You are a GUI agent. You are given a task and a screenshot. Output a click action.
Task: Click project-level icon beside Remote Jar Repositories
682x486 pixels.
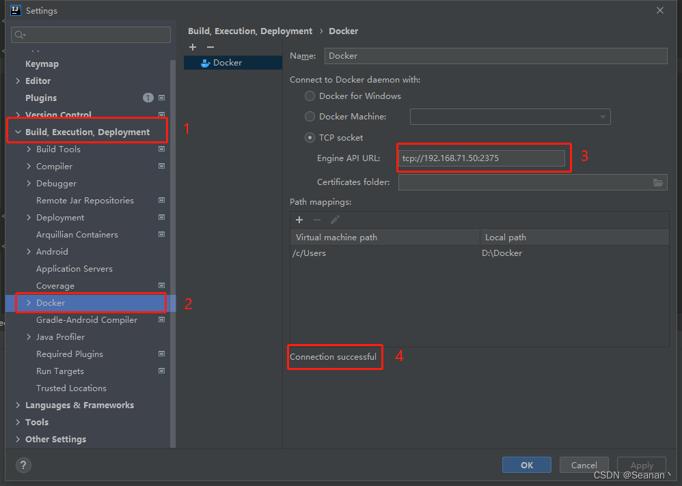(162, 200)
